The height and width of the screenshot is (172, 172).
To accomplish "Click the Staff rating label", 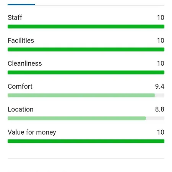I will coord(15,18).
